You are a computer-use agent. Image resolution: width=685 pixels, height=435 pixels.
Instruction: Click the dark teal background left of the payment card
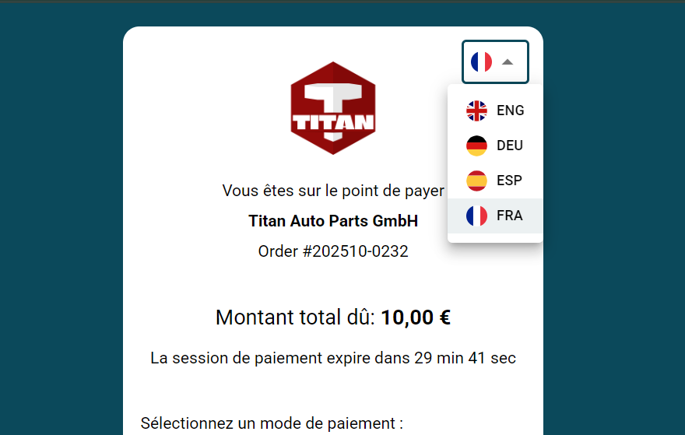[x=61, y=233]
